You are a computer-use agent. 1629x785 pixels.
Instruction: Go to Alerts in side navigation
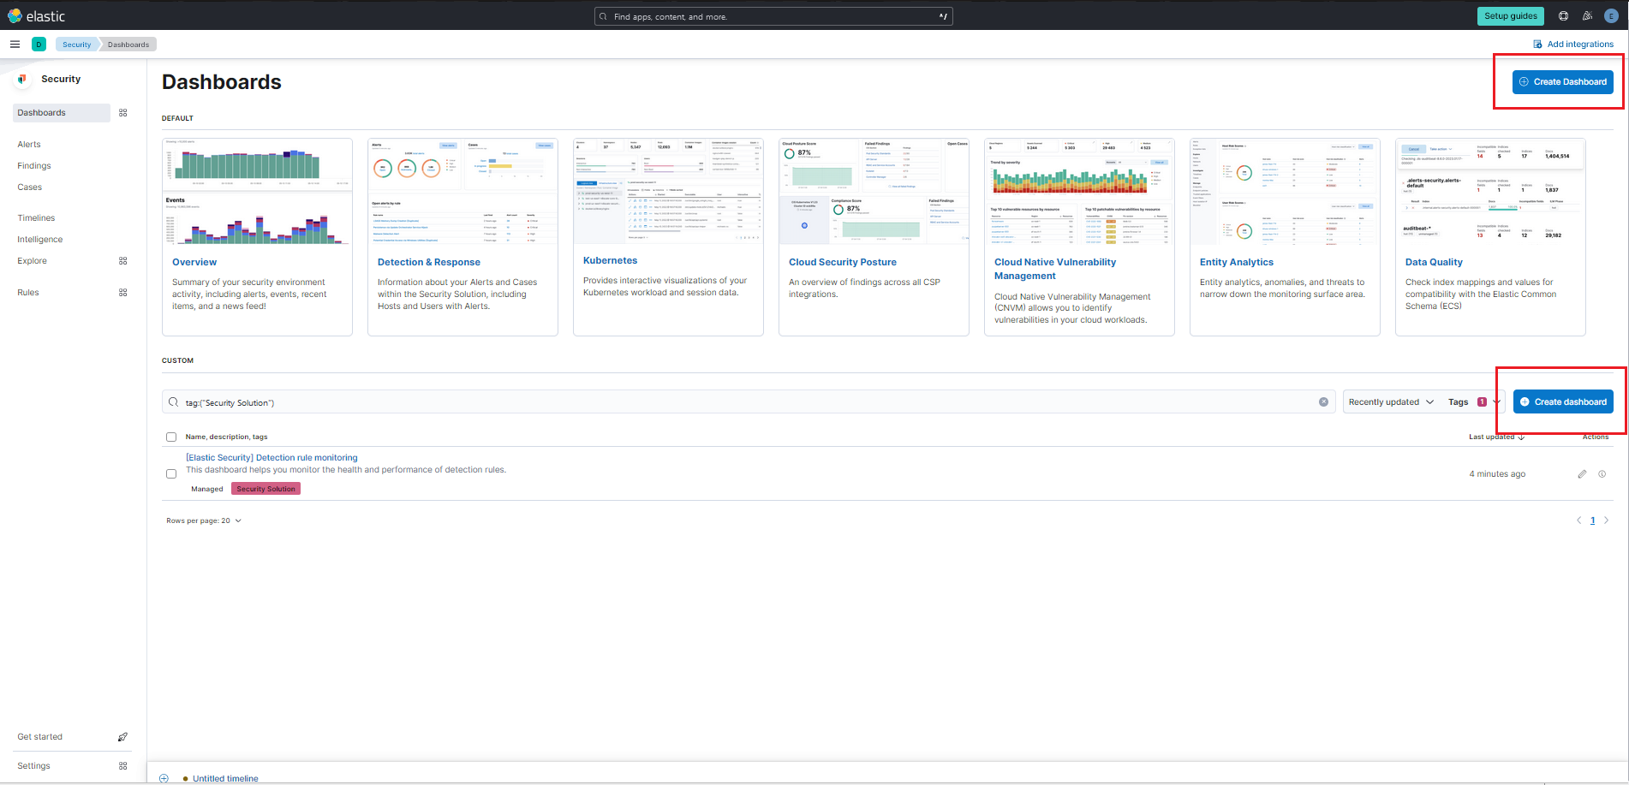pyautogui.click(x=29, y=145)
